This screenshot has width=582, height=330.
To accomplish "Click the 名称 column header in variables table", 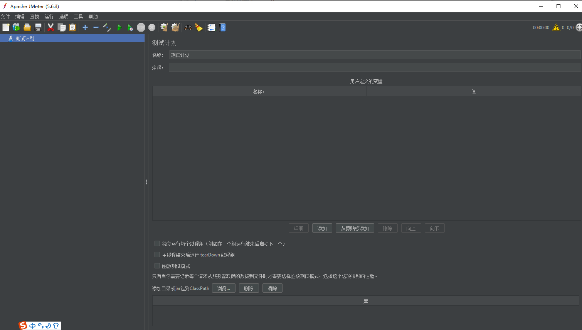I will [259, 92].
